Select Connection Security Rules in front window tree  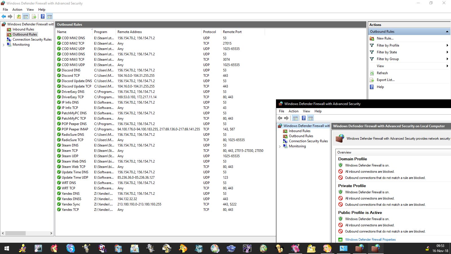tap(308, 141)
